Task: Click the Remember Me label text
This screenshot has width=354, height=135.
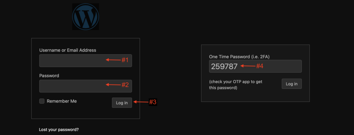Action: pyautogui.click(x=62, y=101)
